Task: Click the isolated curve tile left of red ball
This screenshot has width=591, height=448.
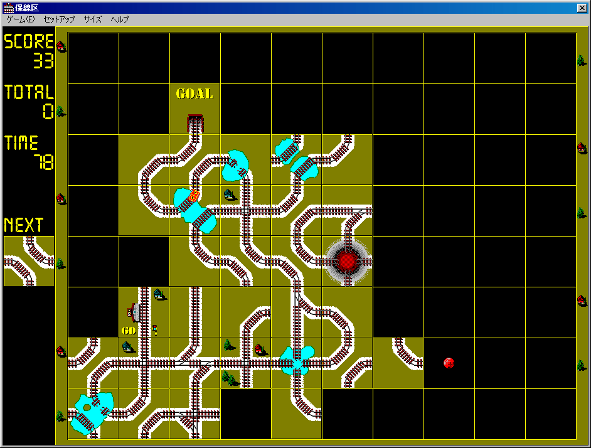Action: (x=398, y=363)
